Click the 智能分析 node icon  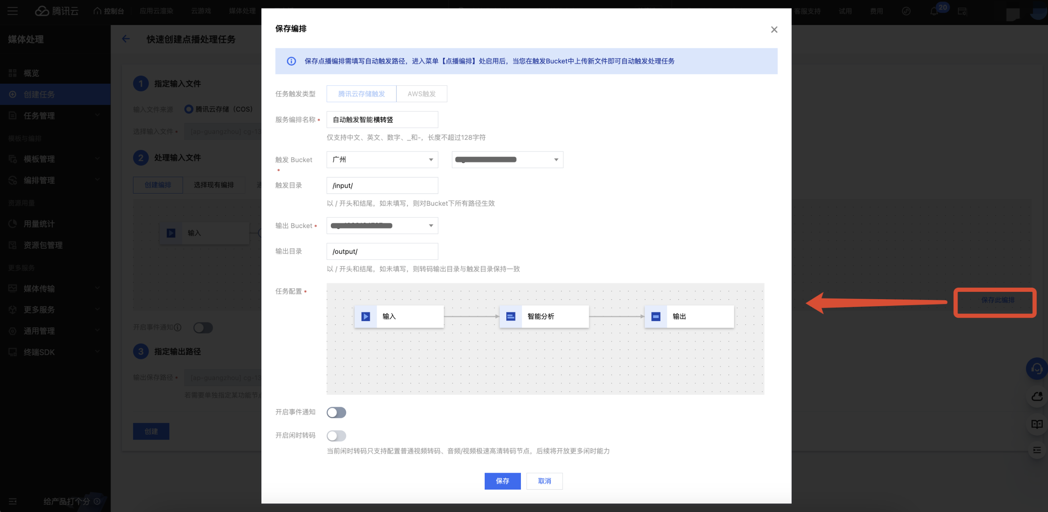click(x=511, y=317)
